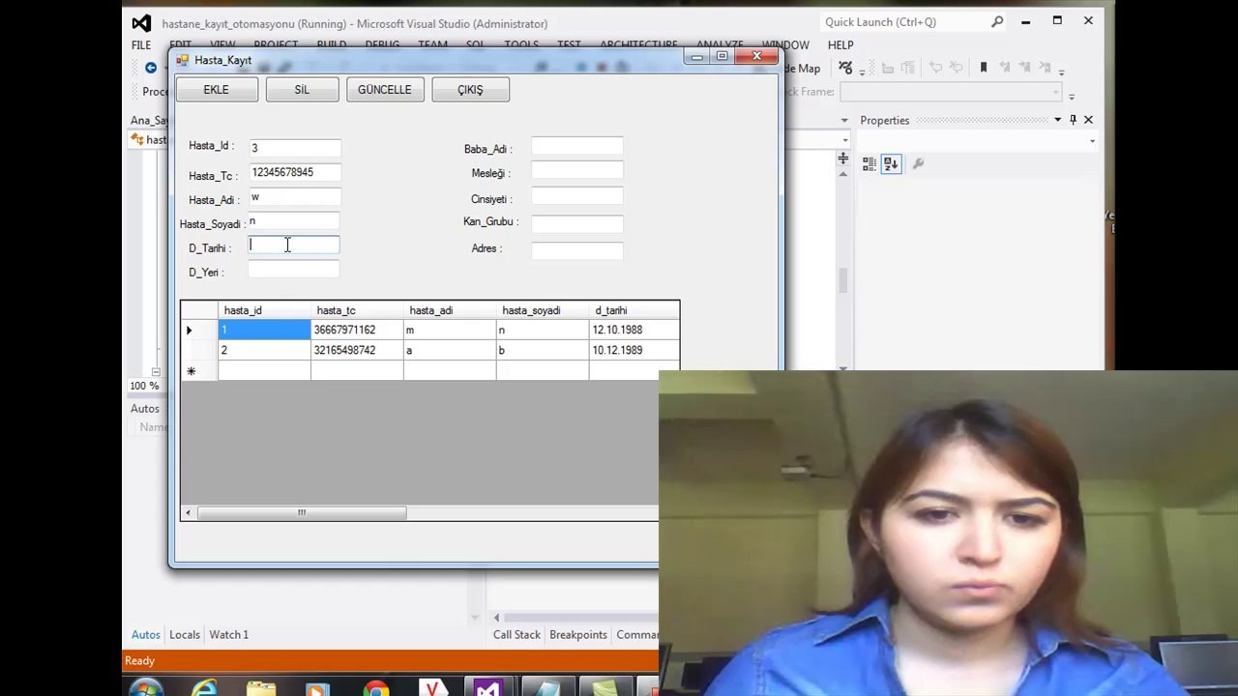Click the data grid horizontal scrollbar thumb
Viewport: 1238px width, 696px height.
[x=302, y=512]
